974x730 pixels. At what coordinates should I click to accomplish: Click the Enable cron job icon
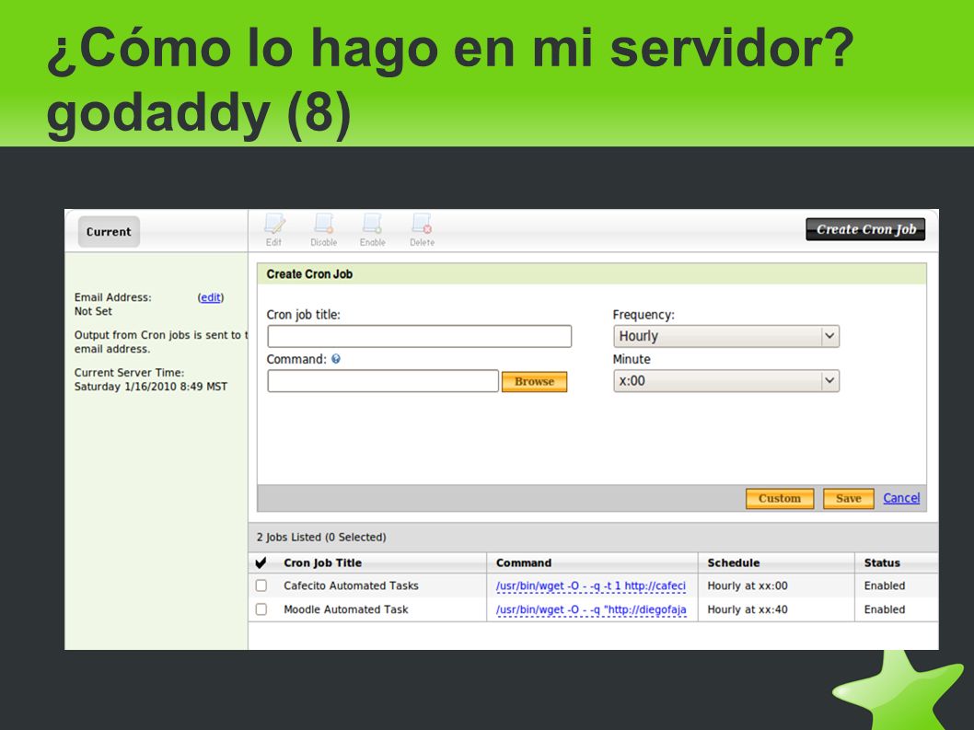pos(372,230)
